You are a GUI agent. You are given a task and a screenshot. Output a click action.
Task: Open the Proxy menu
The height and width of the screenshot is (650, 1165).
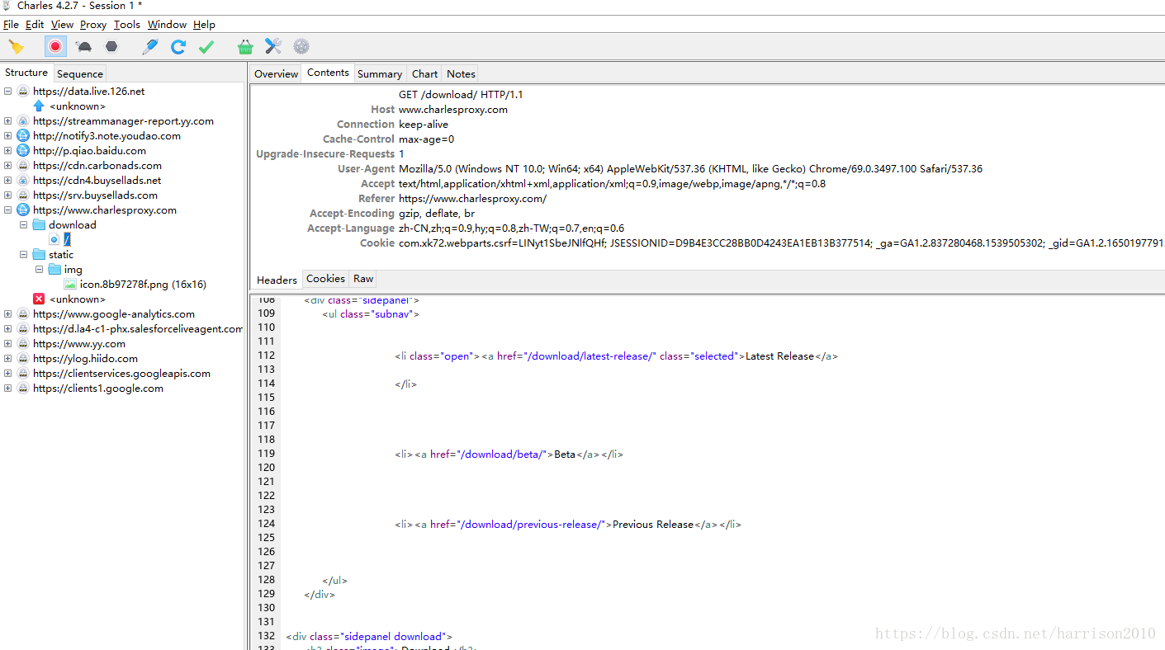[93, 25]
